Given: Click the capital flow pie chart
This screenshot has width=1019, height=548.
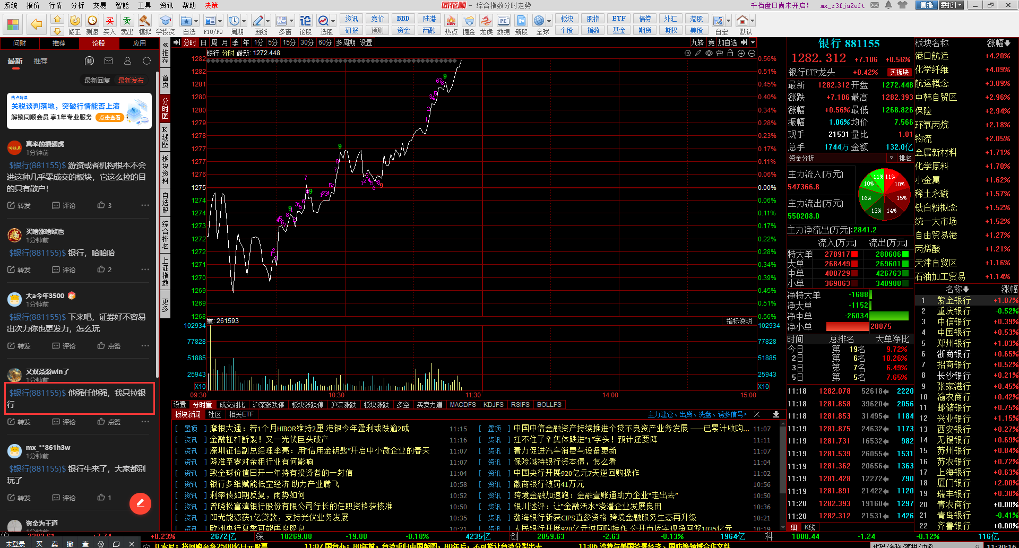Looking at the screenshot, I should [x=884, y=194].
